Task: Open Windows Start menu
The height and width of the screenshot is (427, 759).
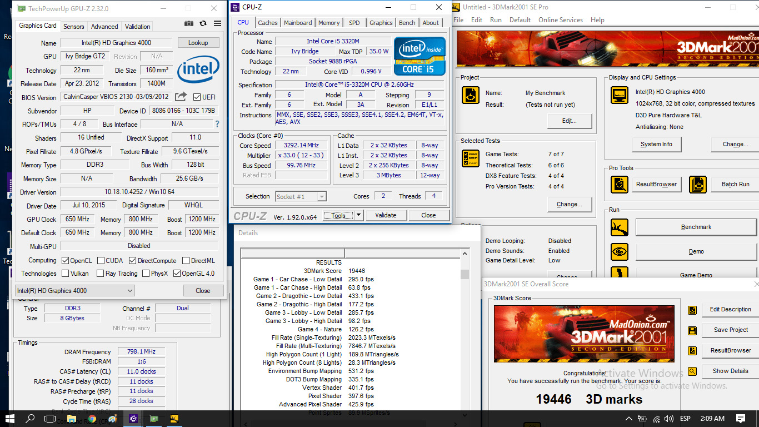Action: [10, 419]
